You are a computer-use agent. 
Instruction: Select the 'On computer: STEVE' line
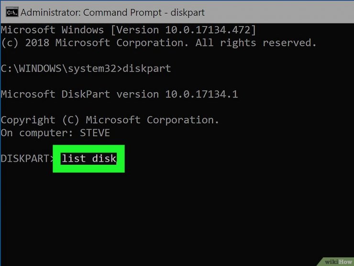click(55, 133)
